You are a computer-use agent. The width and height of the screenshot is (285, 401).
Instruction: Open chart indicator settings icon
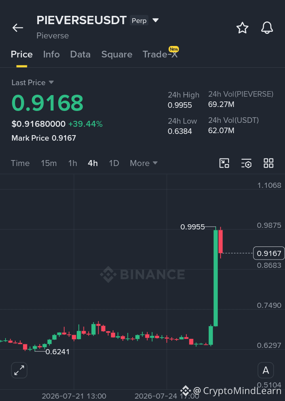coord(247,163)
